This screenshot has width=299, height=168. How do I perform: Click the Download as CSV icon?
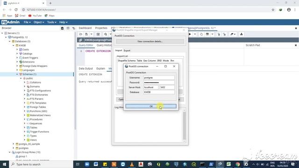(242, 34)
